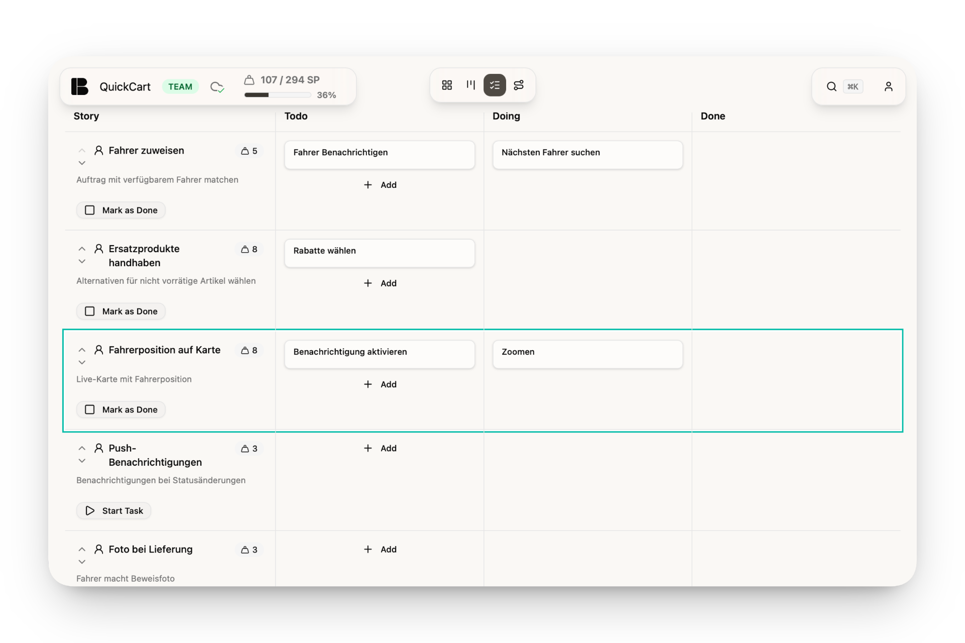Screen dimensions: 965x643
Task: Collapse the Foto bei Lieferung story
Action: (82, 549)
